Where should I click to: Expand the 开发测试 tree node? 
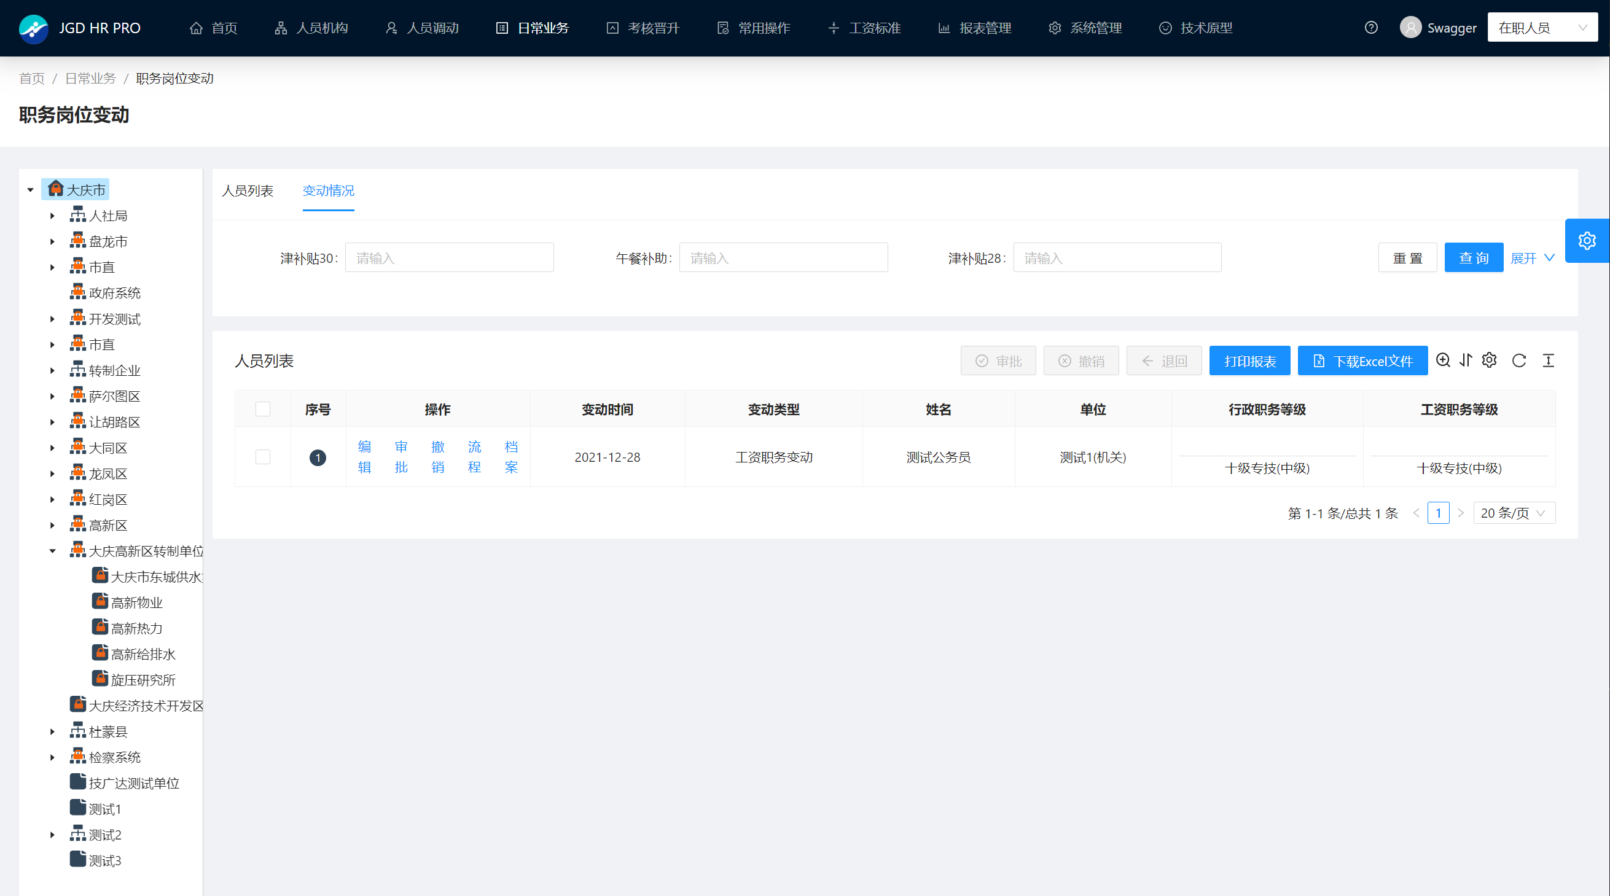pyautogui.click(x=52, y=319)
